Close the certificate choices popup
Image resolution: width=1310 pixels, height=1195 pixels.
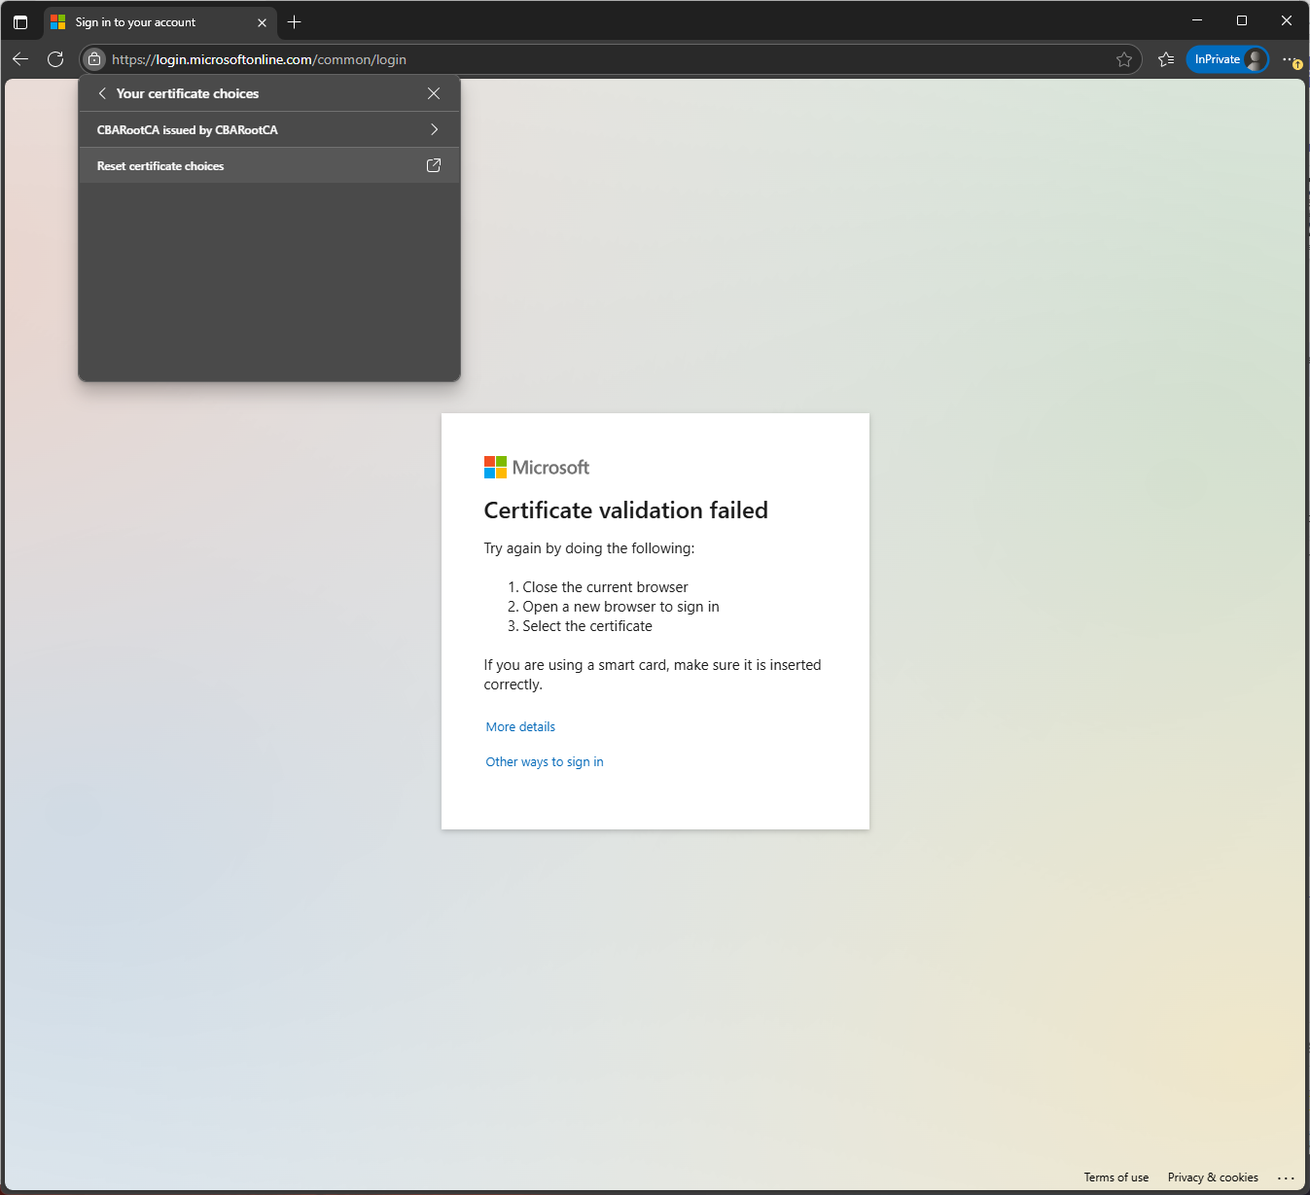click(434, 93)
